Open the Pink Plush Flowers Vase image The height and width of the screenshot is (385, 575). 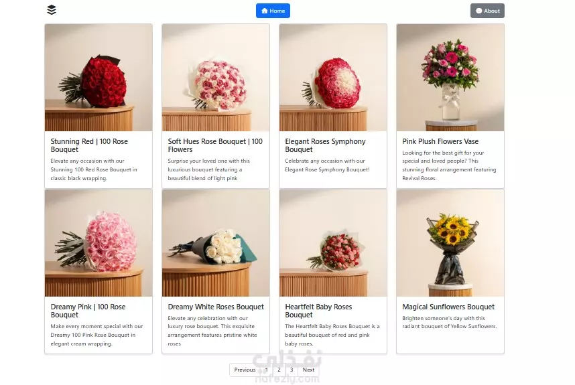tap(450, 78)
